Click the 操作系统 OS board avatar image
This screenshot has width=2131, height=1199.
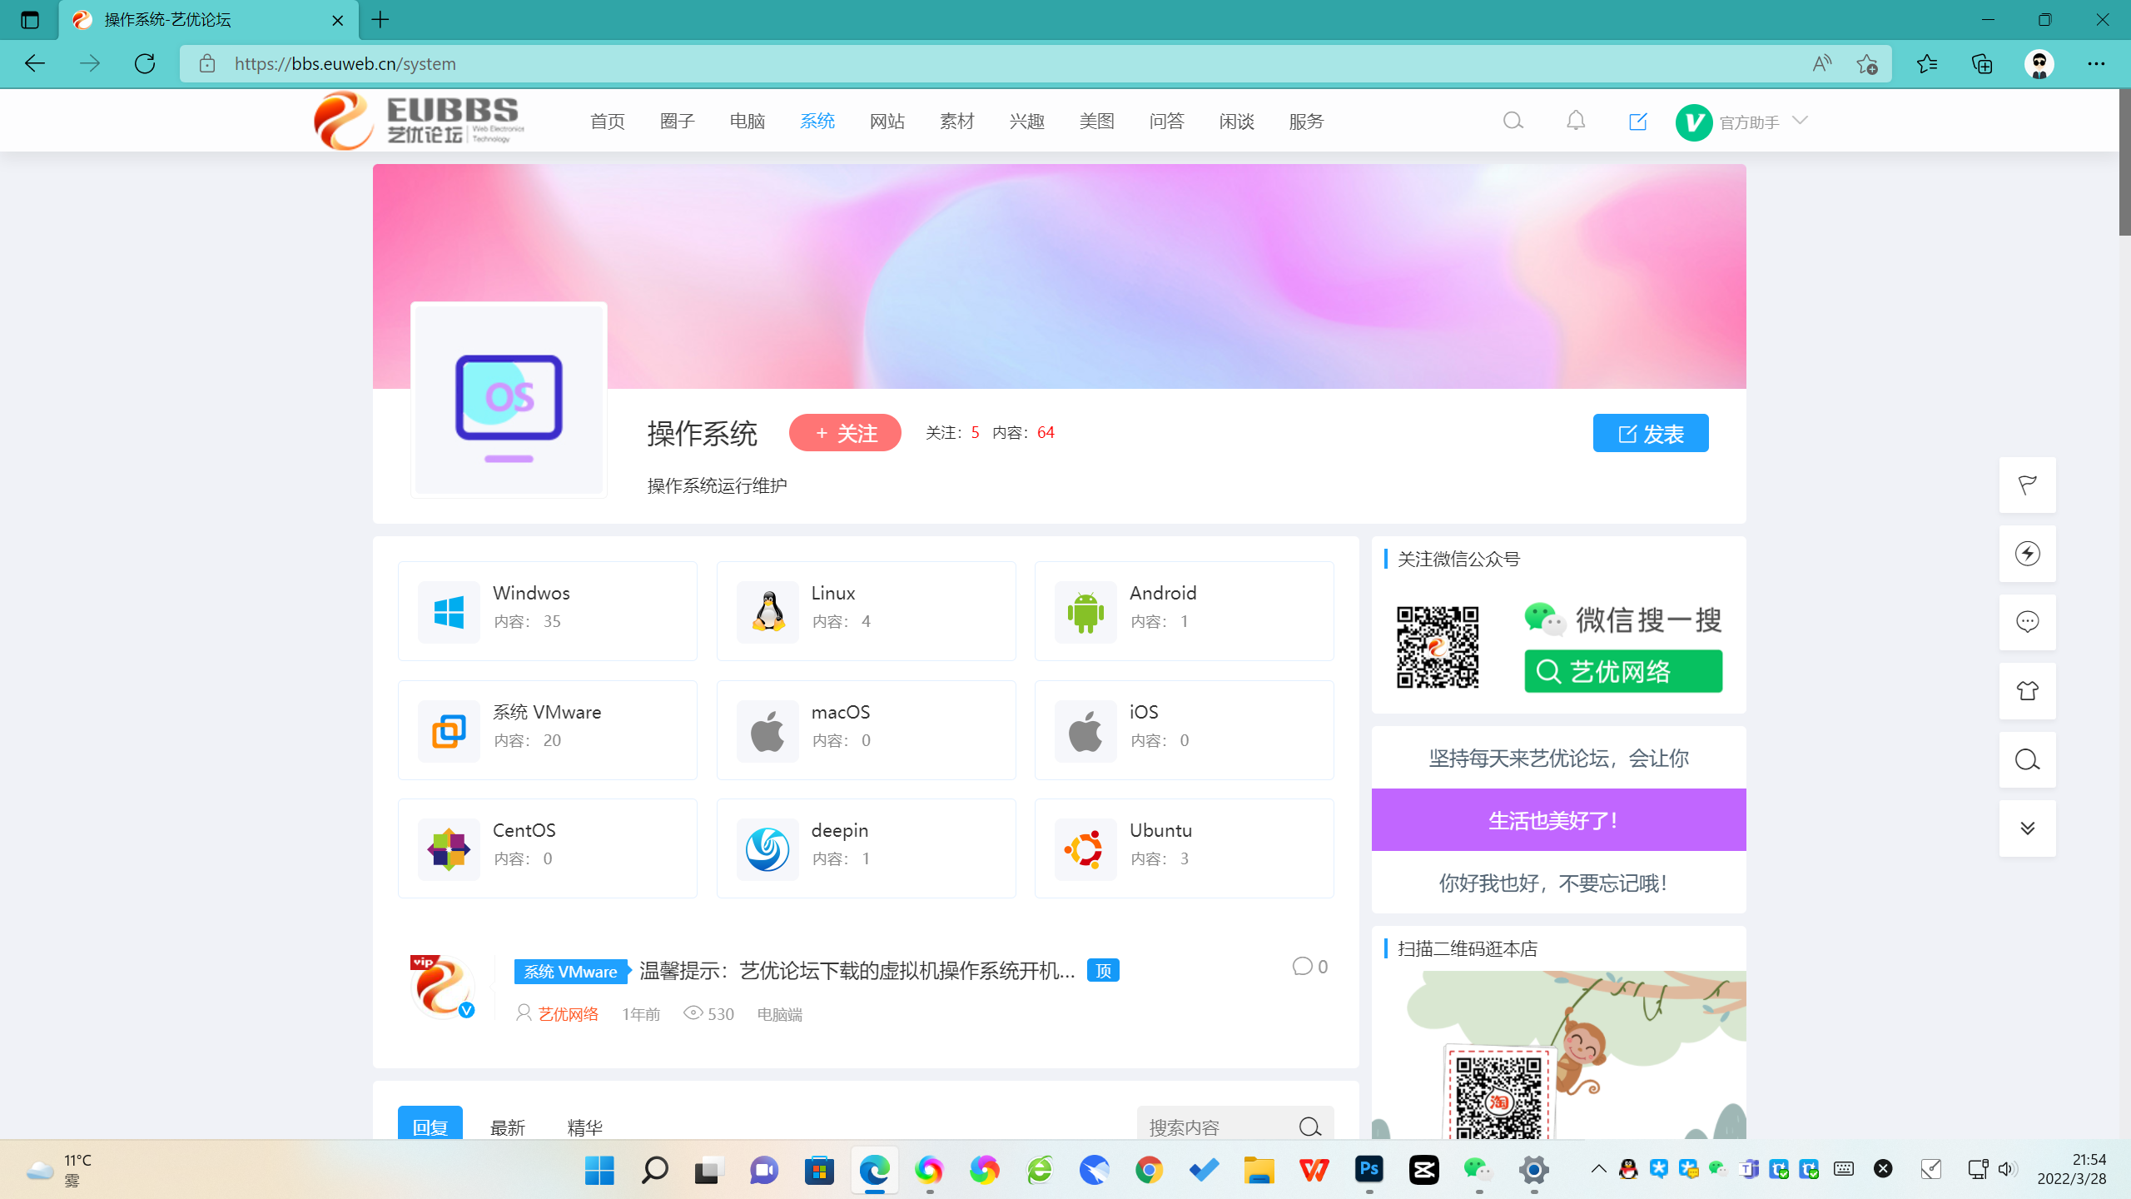pos(509,400)
